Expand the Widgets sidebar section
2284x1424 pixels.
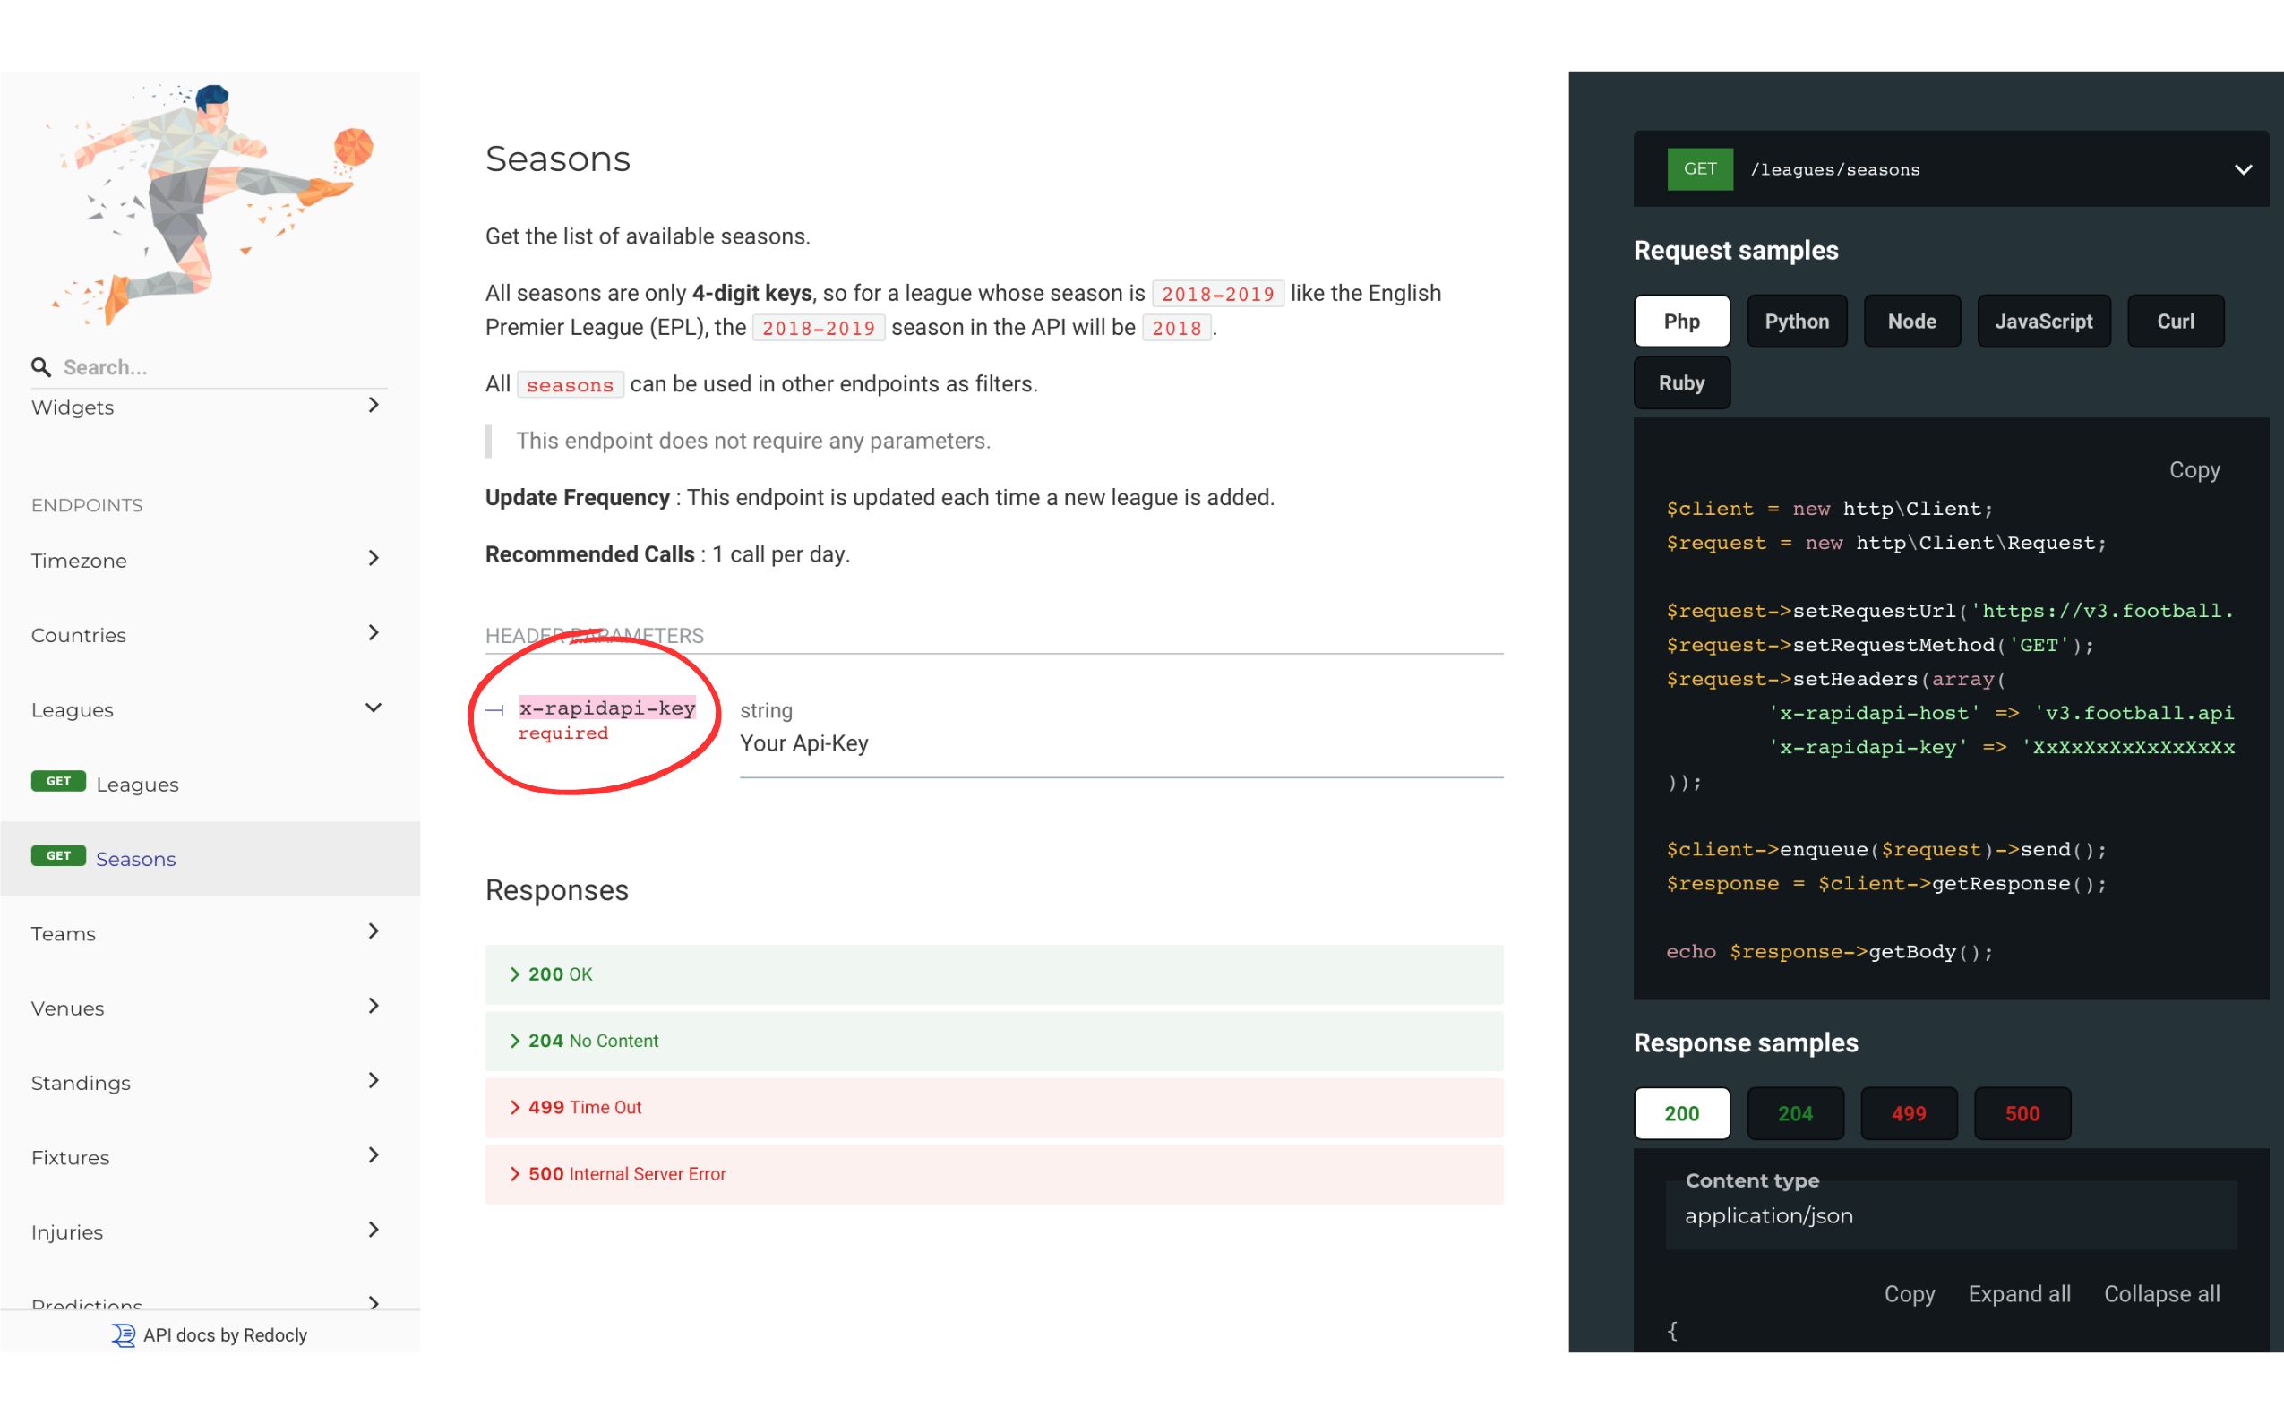(209, 407)
